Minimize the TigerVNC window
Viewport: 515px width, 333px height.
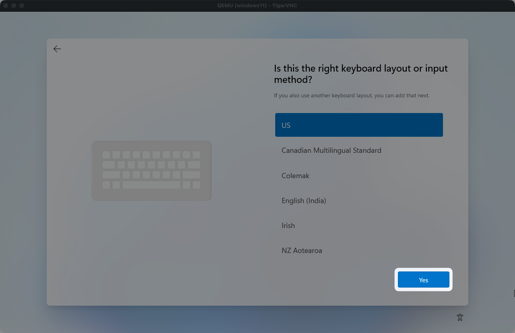point(14,6)
